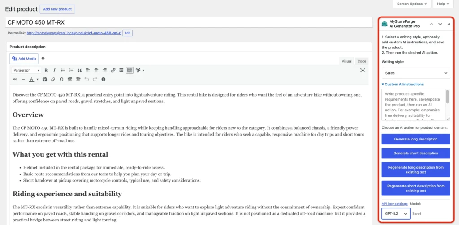Insert or edit link icon
459x225 pixels.
pyautogui.click(x=113, y=70)
